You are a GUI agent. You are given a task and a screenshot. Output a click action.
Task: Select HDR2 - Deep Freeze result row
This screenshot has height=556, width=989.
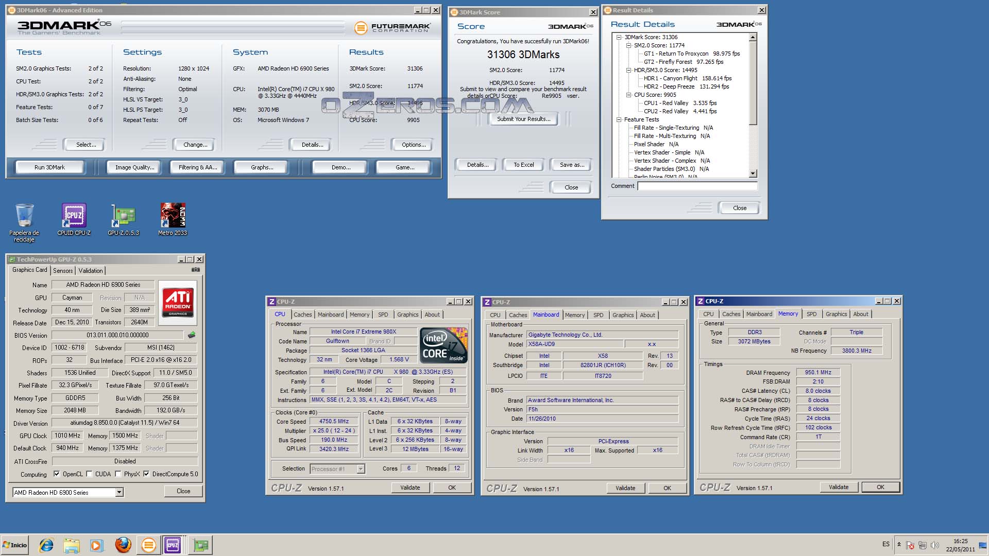pos(686,86)
